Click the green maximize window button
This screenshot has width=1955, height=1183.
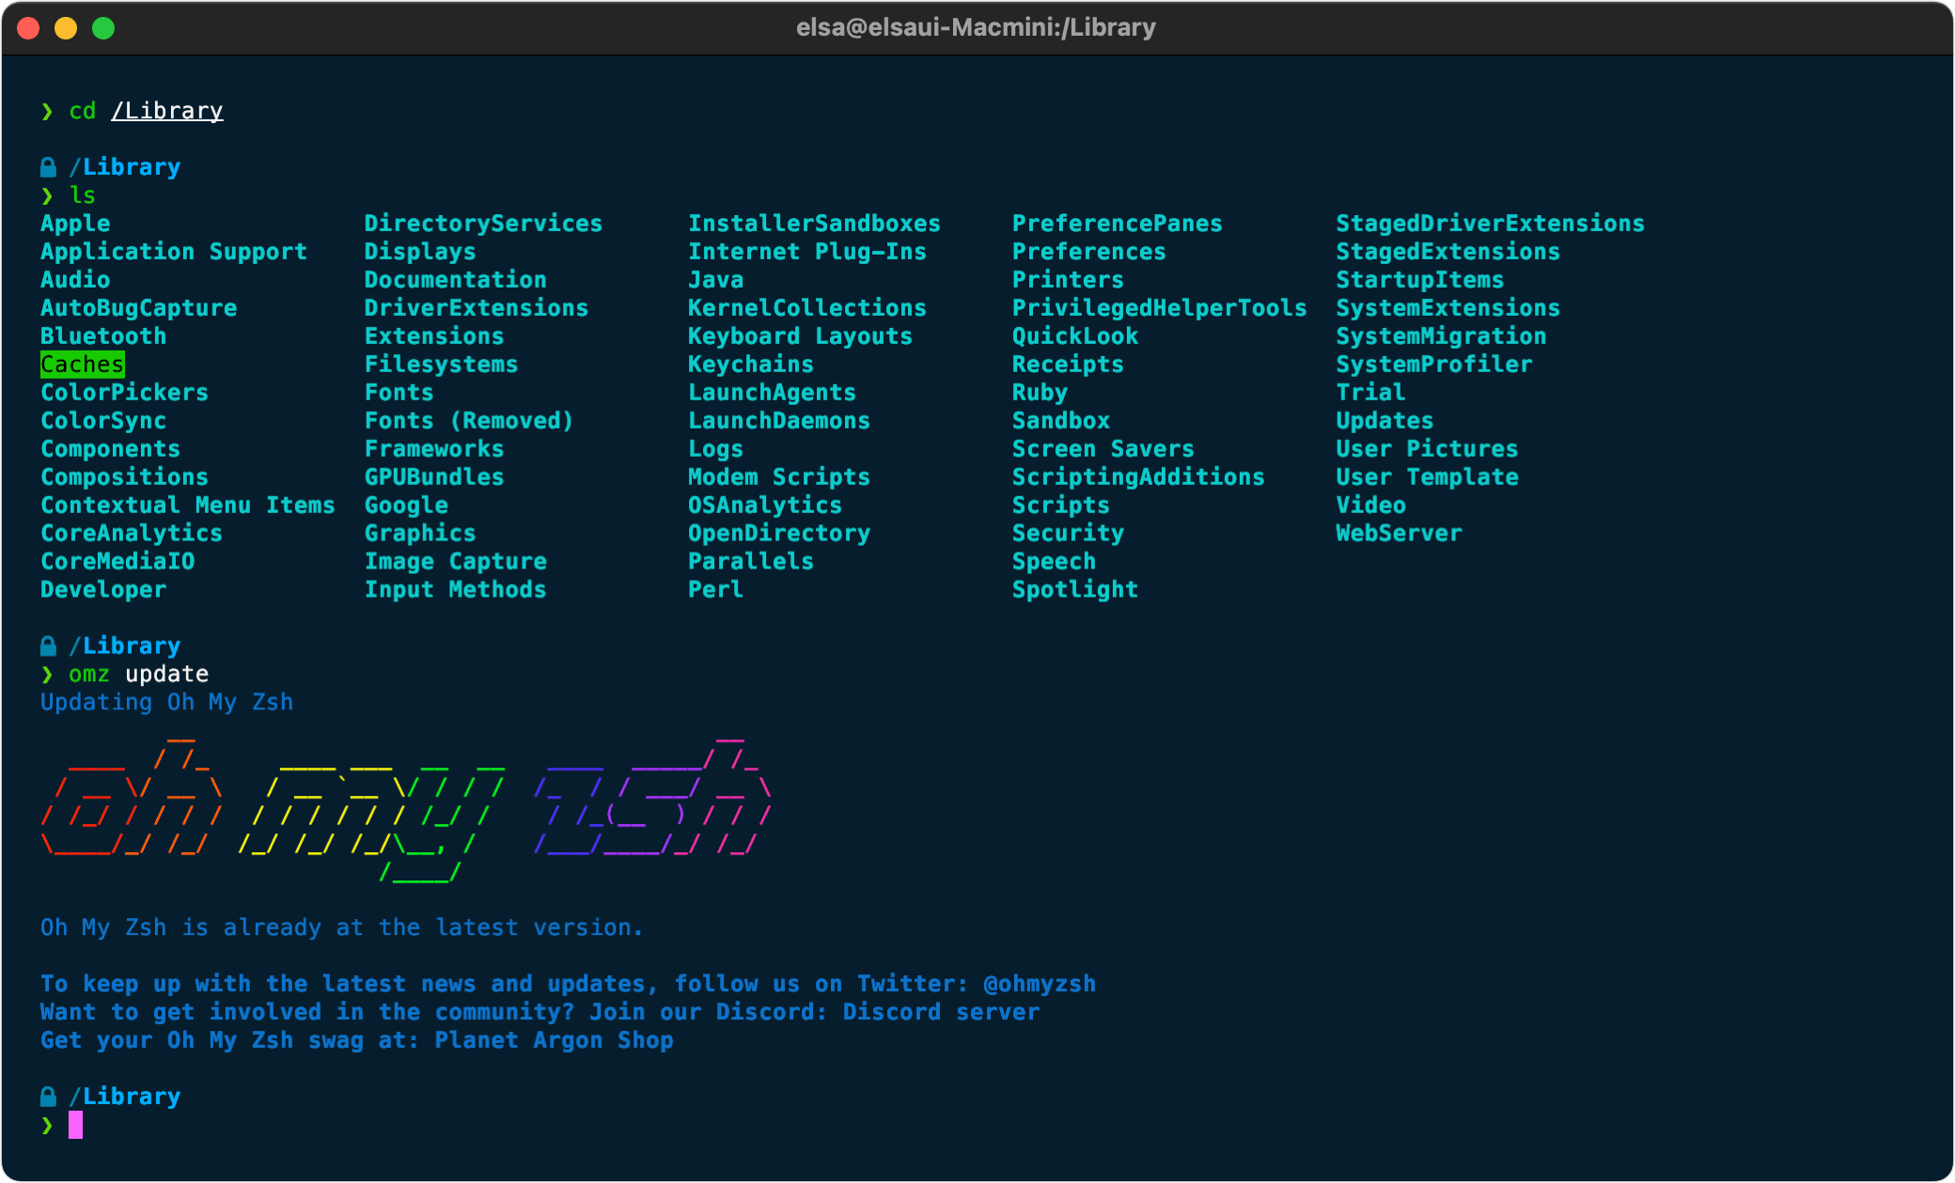pos(103,28)
